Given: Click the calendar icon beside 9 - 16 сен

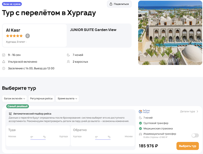Looking at the screenshot, I should click(4, 55).
